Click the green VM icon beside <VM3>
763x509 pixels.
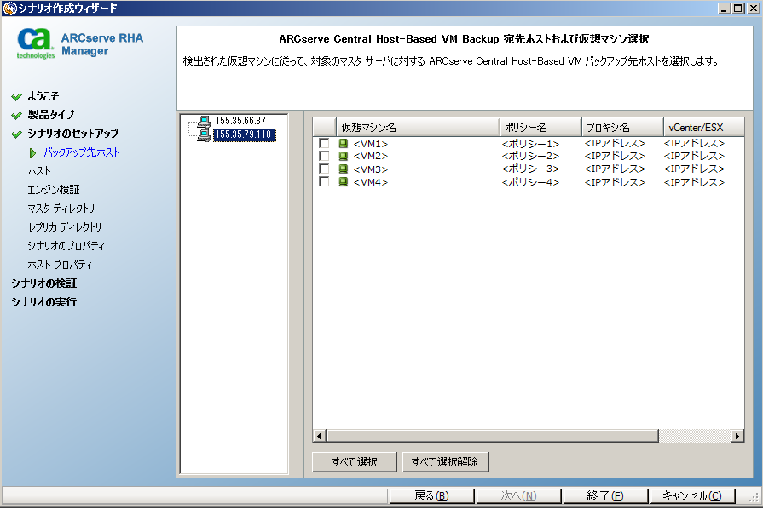(344, 169)
